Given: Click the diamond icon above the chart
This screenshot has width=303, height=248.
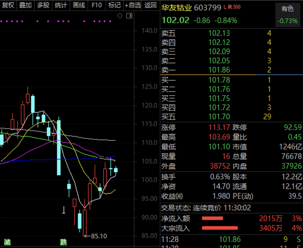Looking at the screenshot, I should 120,16.
